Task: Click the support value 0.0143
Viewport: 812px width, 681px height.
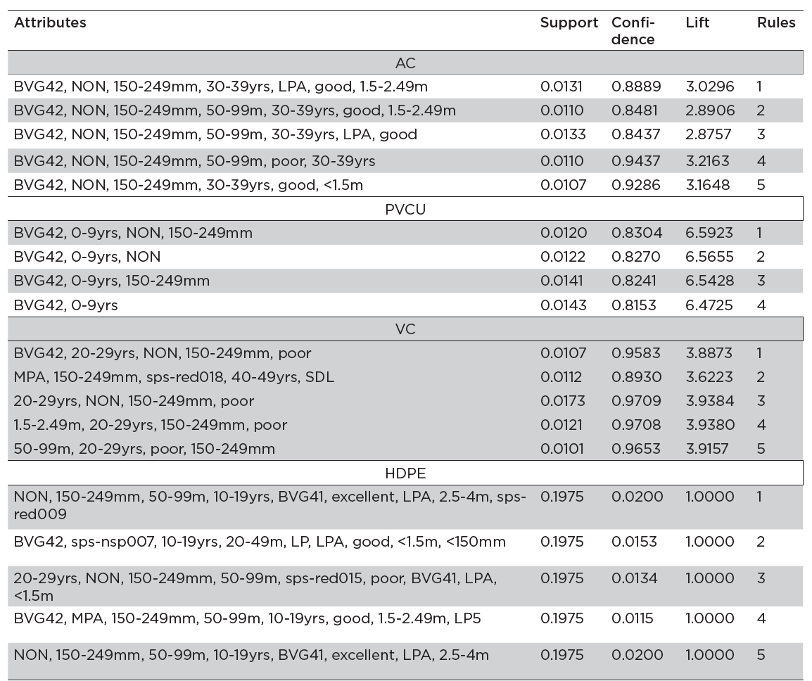Action: click(562, 305)
